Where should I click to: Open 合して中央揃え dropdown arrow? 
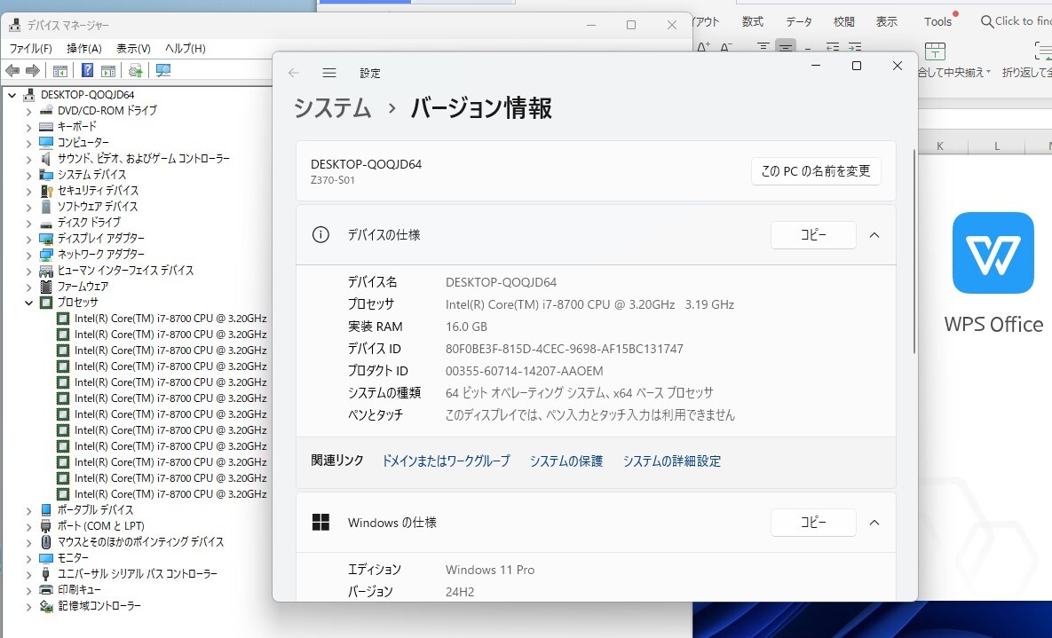[x=988, y=72]
